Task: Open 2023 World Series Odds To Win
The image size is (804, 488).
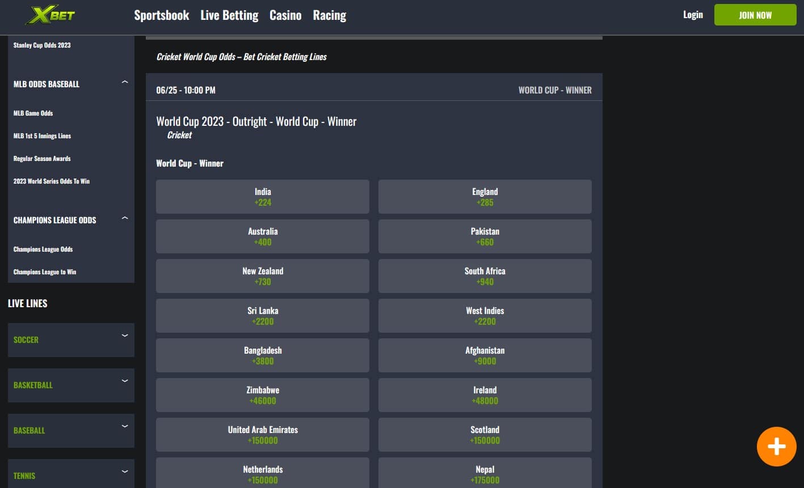Action: [x=52, y=181]
